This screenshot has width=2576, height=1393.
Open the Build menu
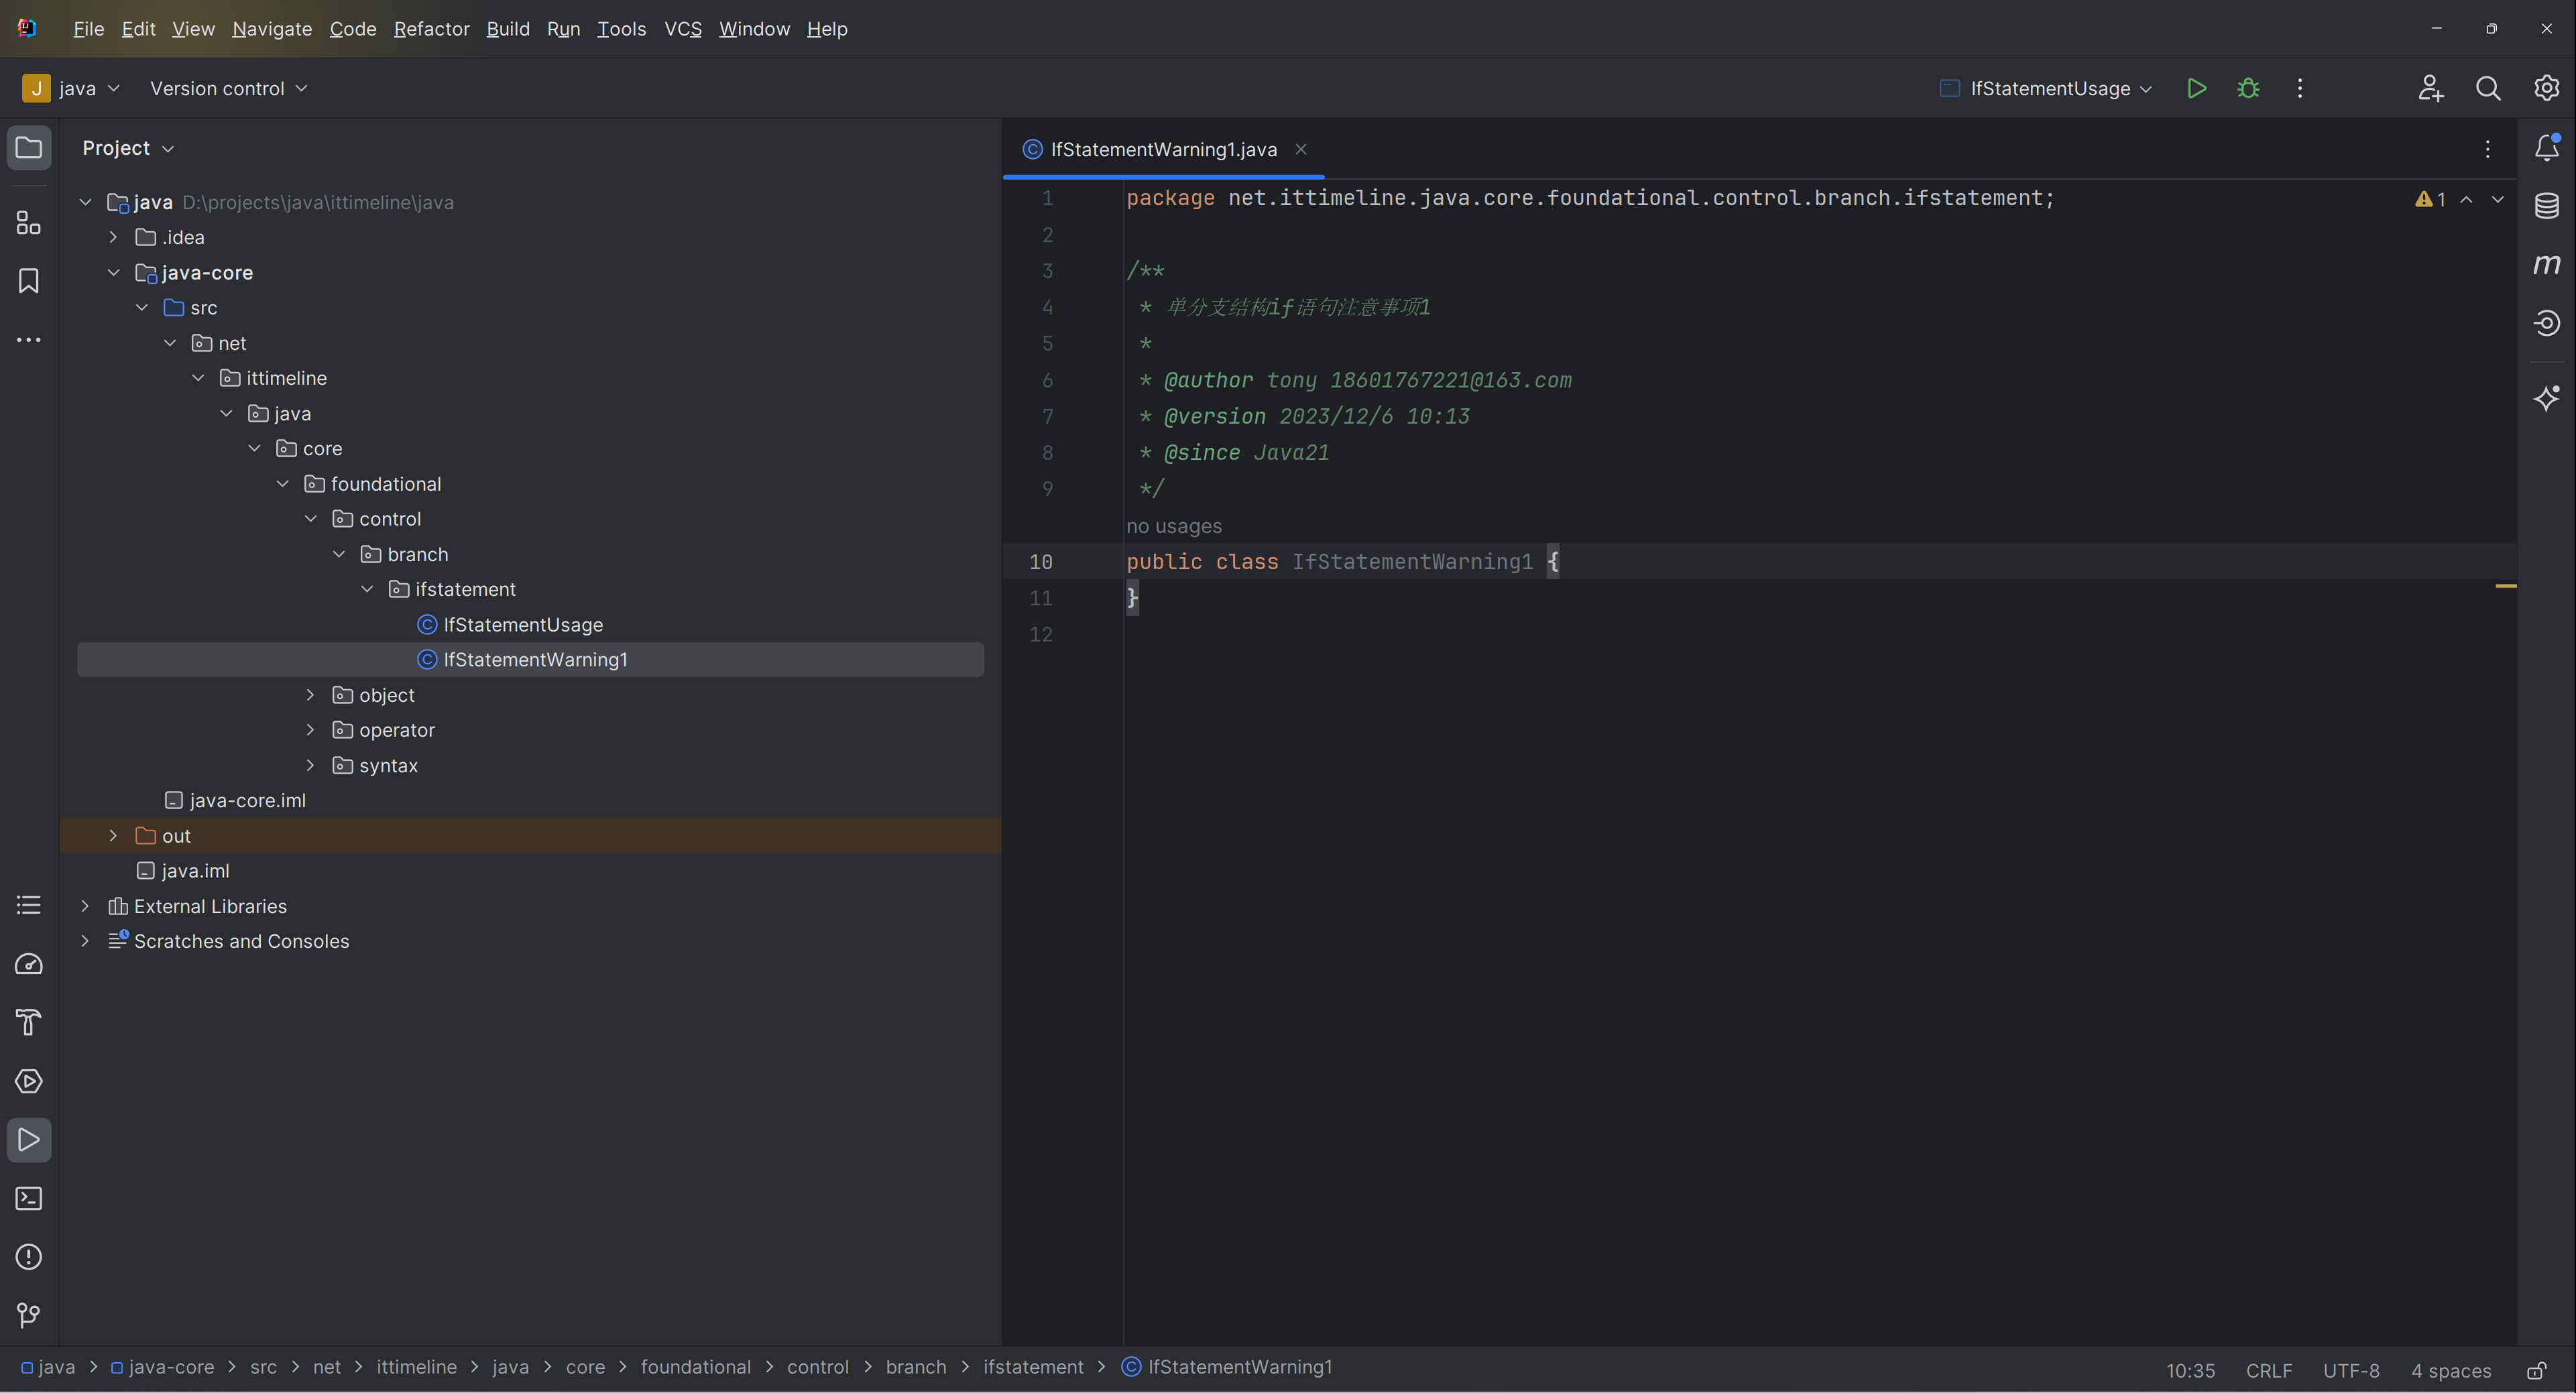click(x=508, y=29)
